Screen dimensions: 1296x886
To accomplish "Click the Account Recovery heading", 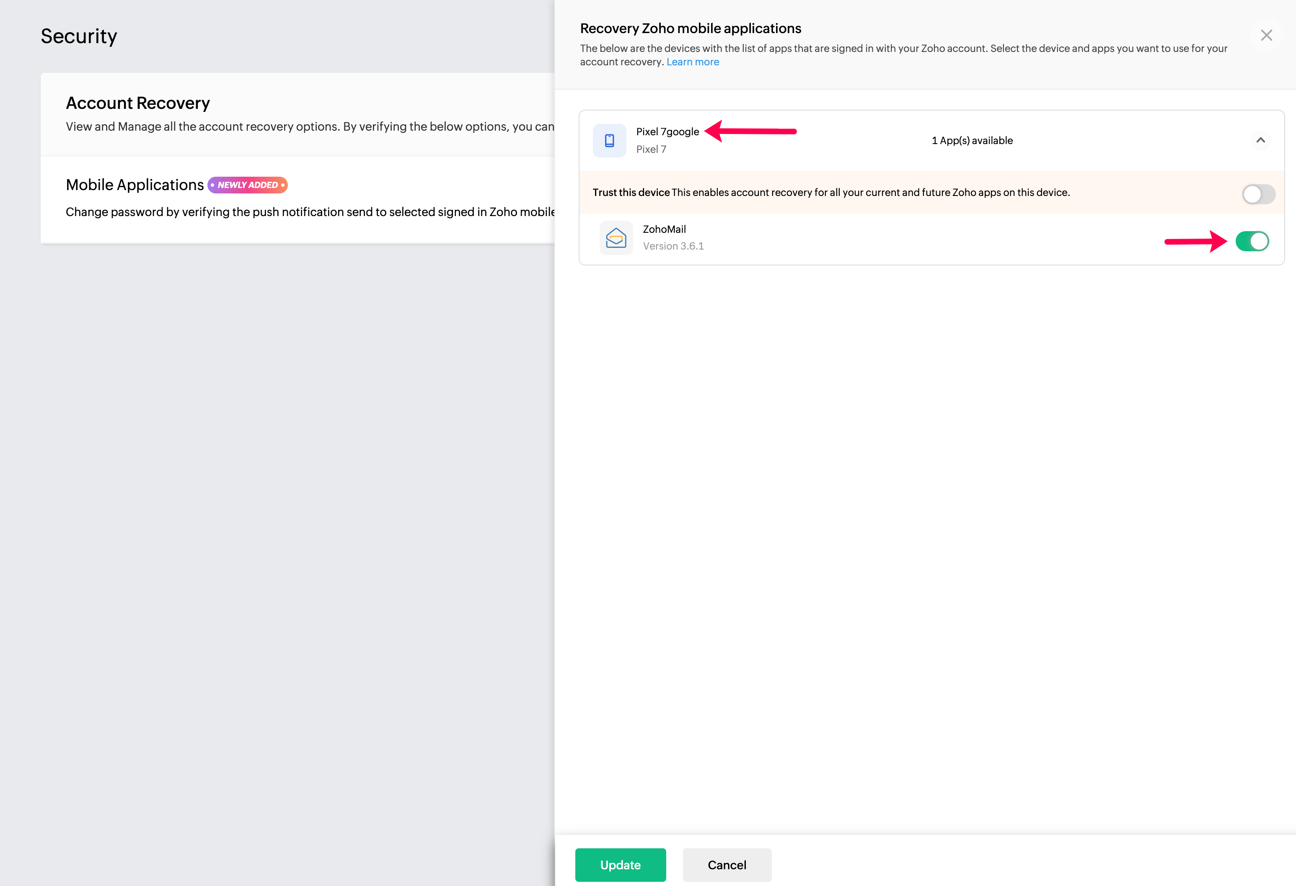I will (138, 103).
